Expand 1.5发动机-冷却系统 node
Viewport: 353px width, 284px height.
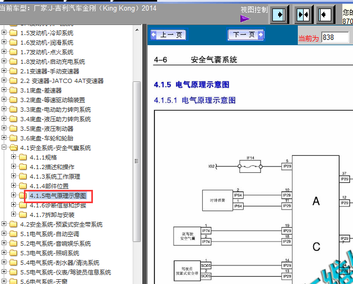point(4,32)
